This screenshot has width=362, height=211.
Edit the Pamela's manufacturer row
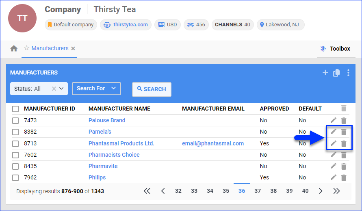pyautogui.click(x=334, y=132)
